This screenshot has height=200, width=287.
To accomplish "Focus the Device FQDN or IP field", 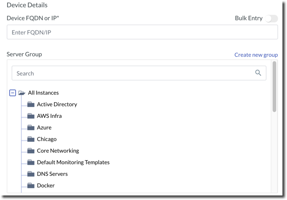I will tap(142, 32).
